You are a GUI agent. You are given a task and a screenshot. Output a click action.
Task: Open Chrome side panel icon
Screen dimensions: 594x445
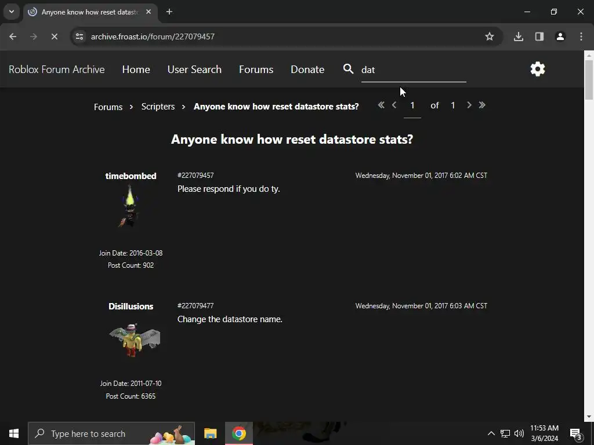point(539,37)
